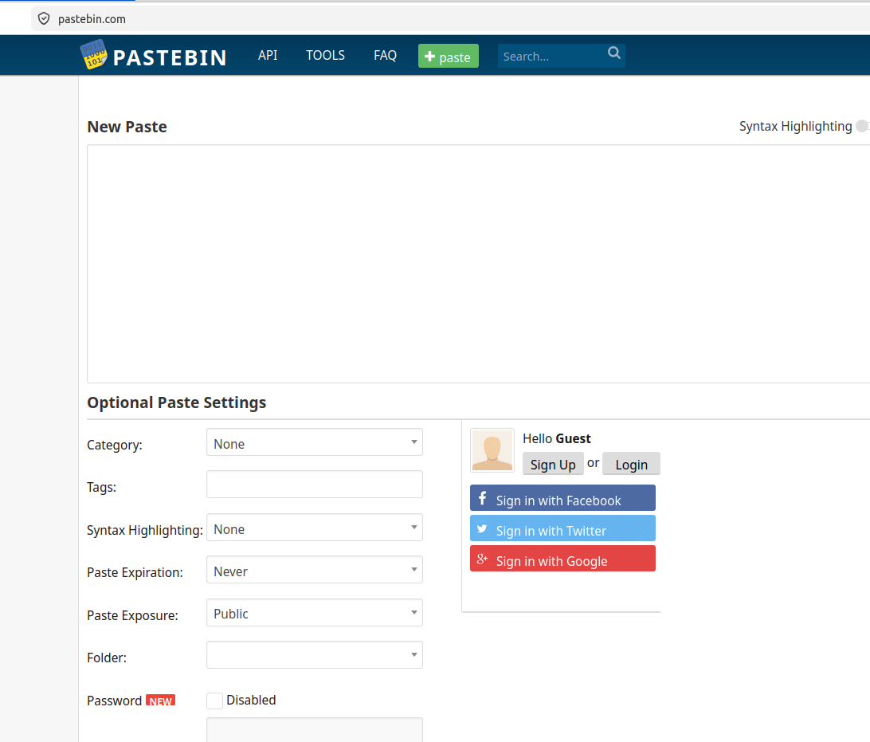Open the Category dropdown

click(x=315, y=442)
